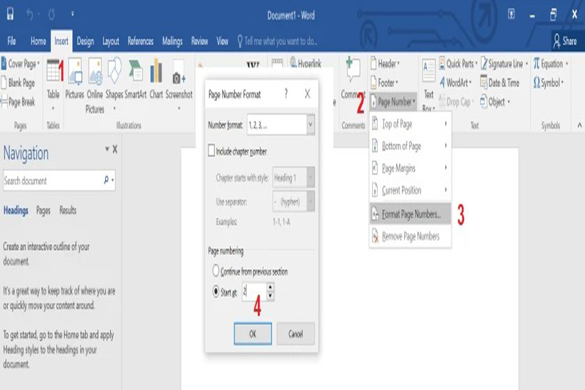This screenshot has height=390, width=585.
Task: Switch to the Review tab
Action: [199, 41]
